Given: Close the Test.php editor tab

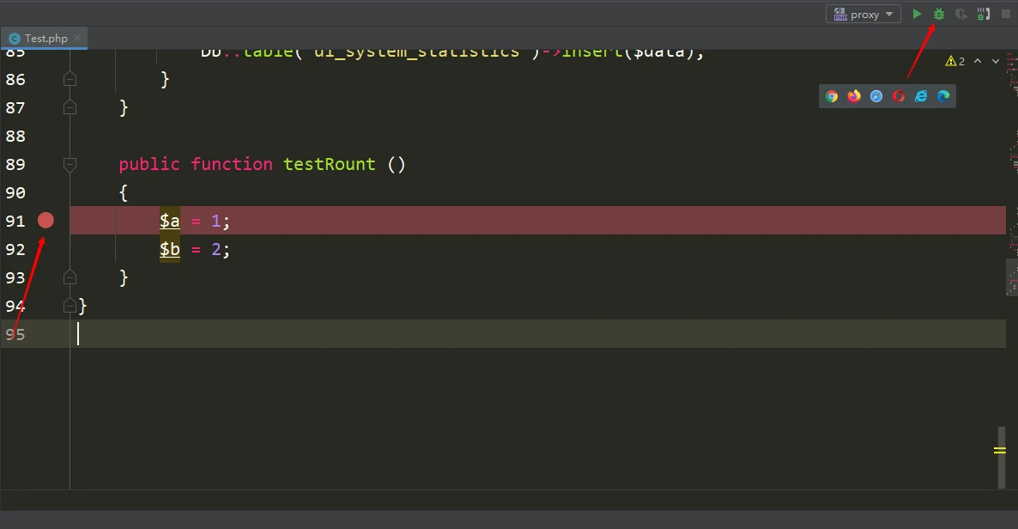Looking at the screenshot, I should (x=77, y=39).
